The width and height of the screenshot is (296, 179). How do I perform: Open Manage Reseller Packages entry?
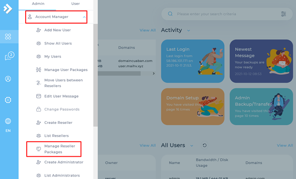(59, 149)
